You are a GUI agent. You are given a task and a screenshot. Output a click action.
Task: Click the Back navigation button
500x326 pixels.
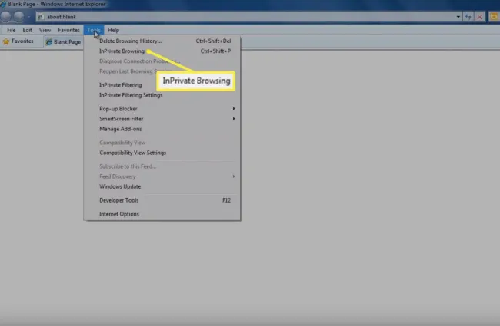click(5, 17)
